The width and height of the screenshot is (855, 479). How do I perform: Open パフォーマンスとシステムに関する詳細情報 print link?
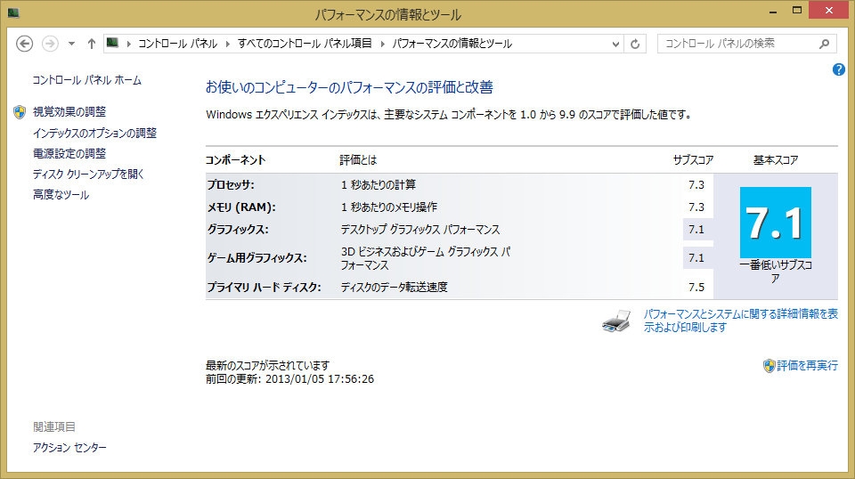pyautogui.click(x=740, y=321)
